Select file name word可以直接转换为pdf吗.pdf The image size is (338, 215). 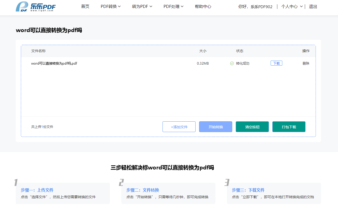click(x=54, y=63)
